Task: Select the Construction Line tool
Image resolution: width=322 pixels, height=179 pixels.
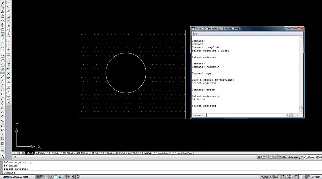Action: pyautogui.click(x=3, y=81)
